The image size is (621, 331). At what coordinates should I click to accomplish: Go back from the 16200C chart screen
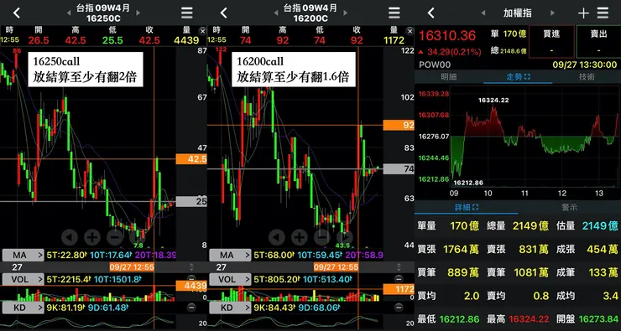coord(224,13)
